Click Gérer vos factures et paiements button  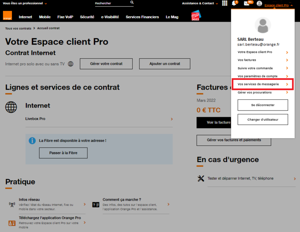pyautogui.click(x=234, y=140)
